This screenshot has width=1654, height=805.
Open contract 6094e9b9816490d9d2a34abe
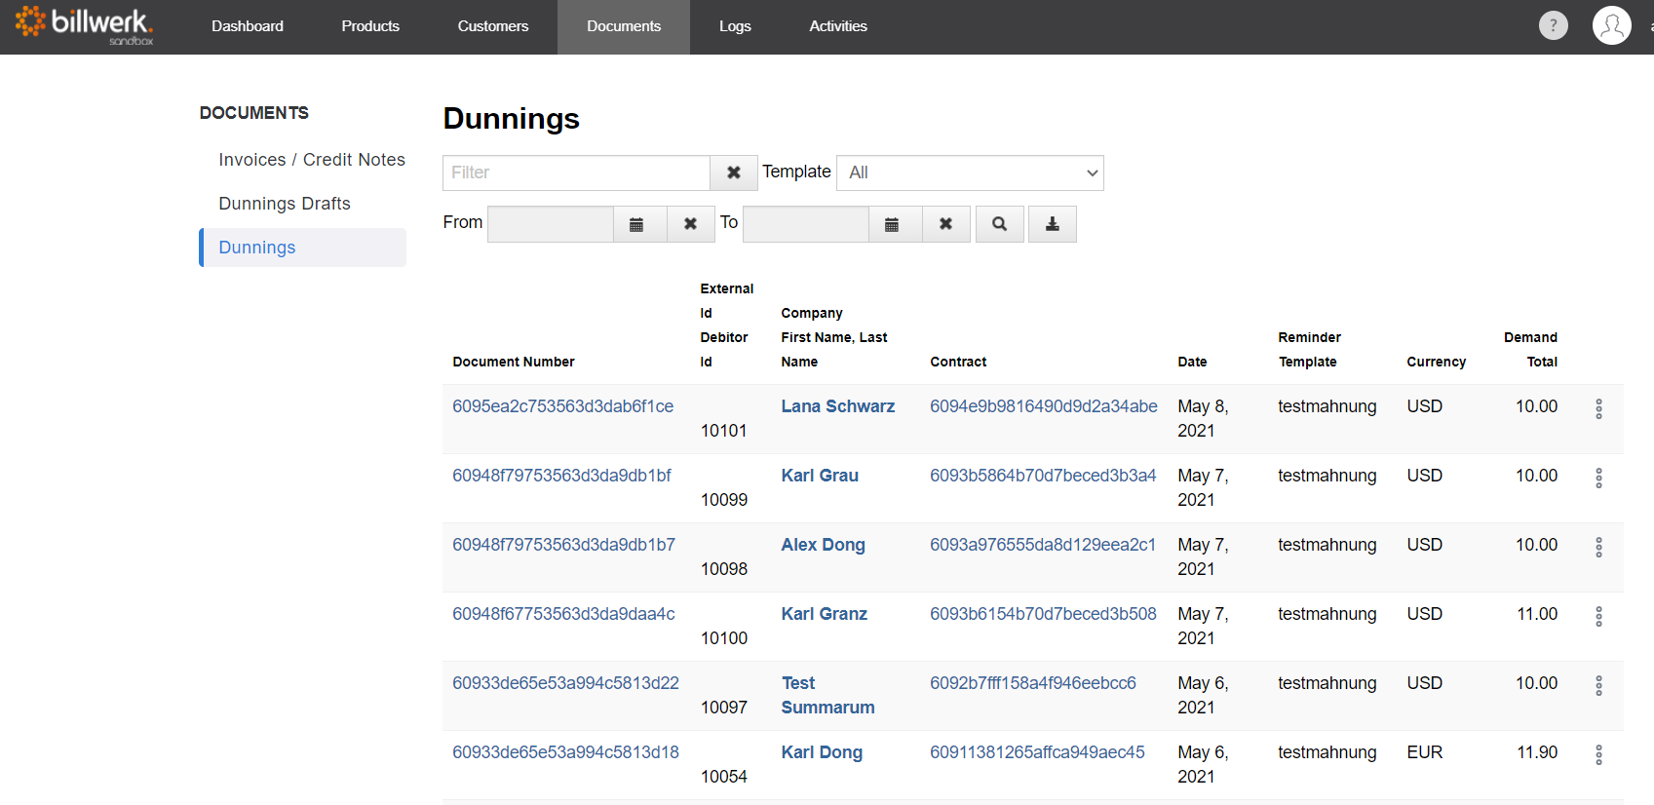(x=1044, y=406)
